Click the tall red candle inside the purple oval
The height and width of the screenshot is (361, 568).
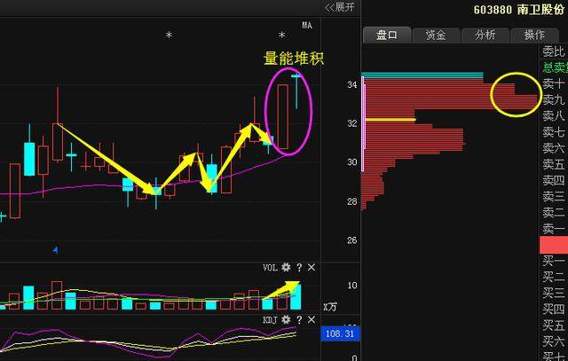tap(283, 116)
